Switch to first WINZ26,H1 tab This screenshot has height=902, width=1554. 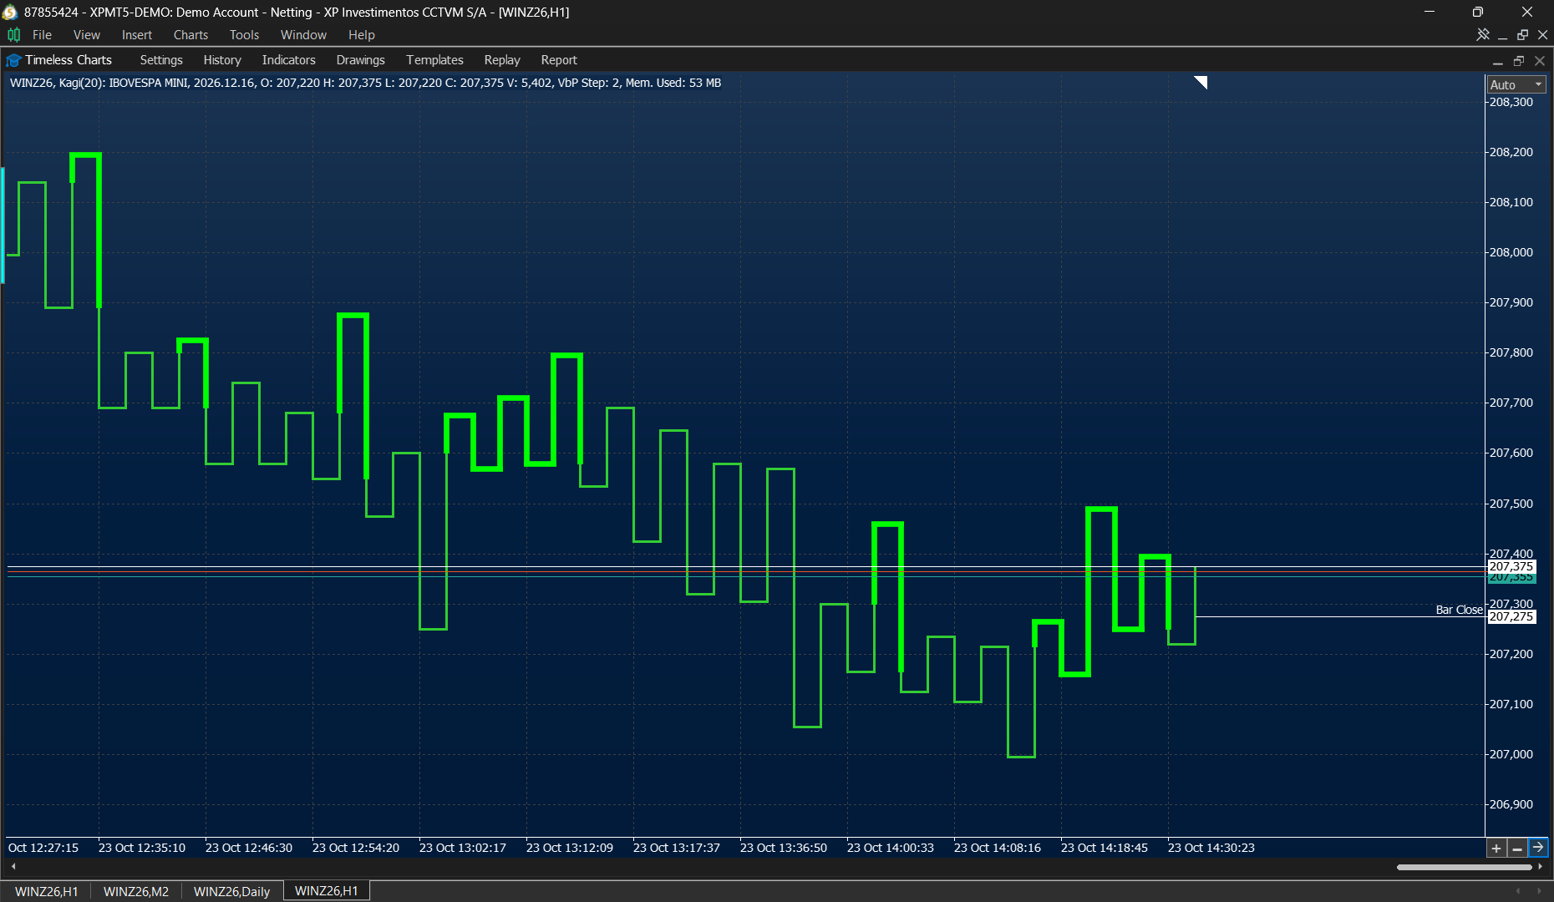47,891
